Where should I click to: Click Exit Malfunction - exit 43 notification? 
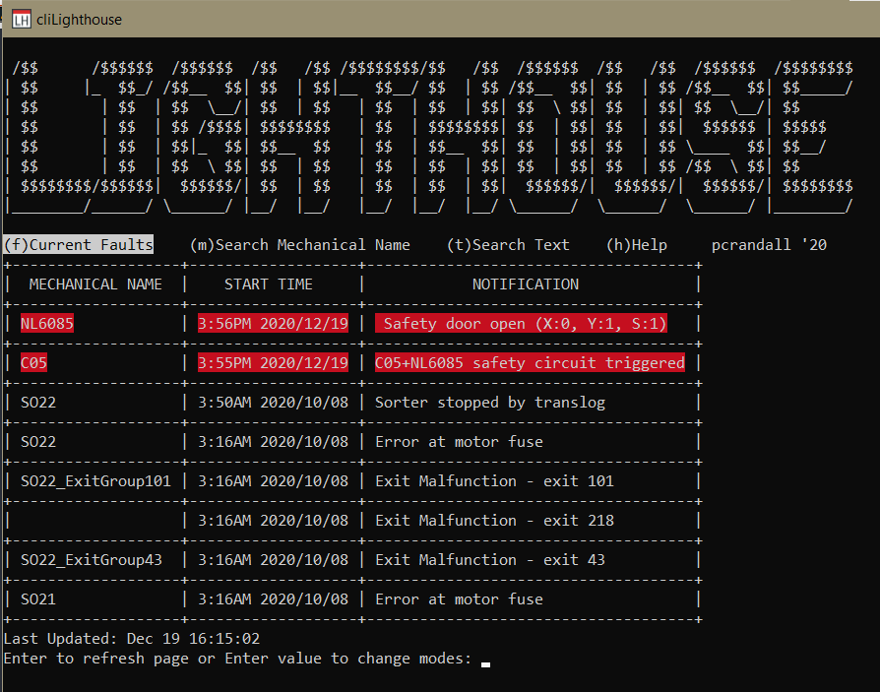(x=490, y=559)
